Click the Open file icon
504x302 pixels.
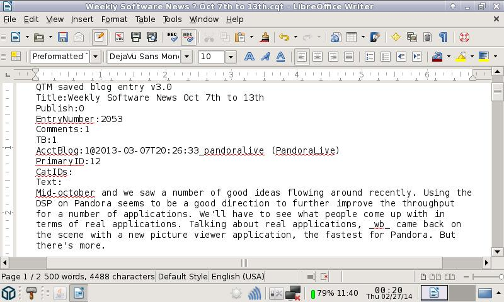pos(39,37)
